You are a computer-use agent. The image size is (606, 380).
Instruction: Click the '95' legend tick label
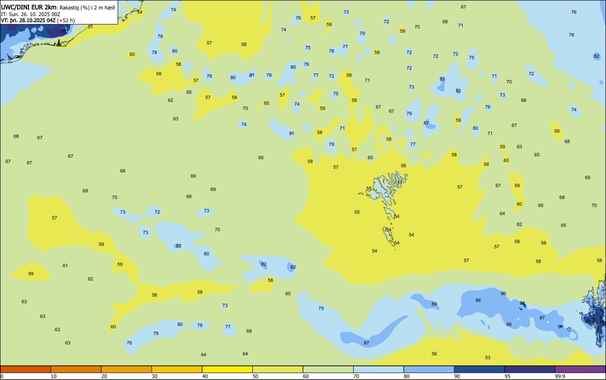(508, 376)
